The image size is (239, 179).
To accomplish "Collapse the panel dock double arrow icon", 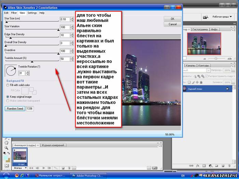I will [234, 24].
